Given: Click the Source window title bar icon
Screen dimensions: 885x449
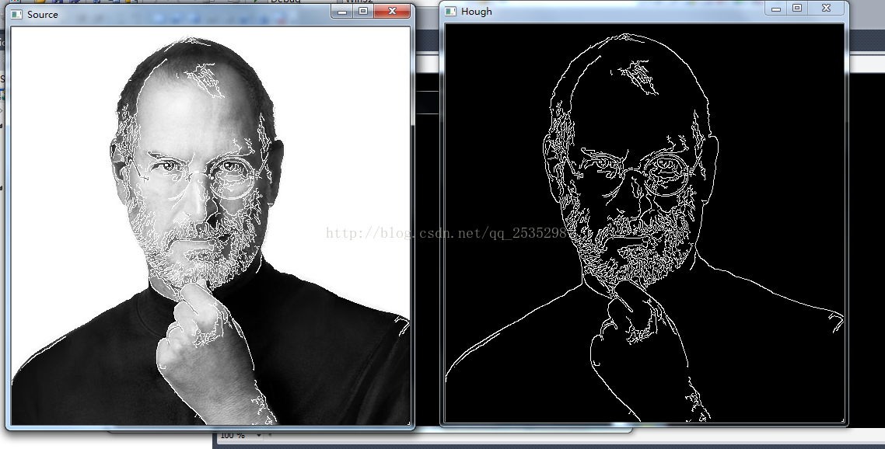Looking at the screenshot, I should [x=16, y=14].
